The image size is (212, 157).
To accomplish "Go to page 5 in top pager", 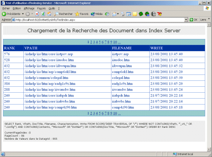I will pos(100,42).
